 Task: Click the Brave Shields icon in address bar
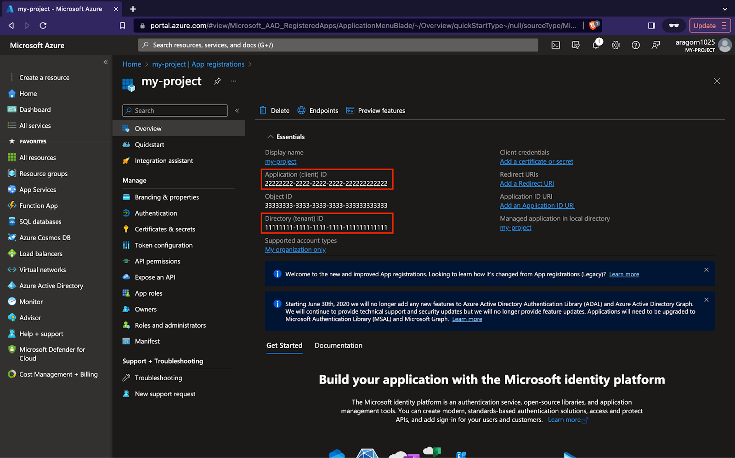click(594, 25)
